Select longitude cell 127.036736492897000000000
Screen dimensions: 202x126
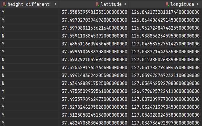click(x=165, y=122)
